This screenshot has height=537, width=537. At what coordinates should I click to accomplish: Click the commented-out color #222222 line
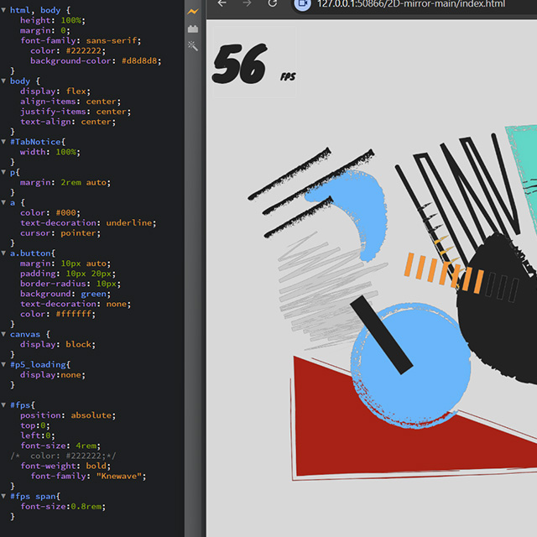pyautogui.click(x=63, y=456)
